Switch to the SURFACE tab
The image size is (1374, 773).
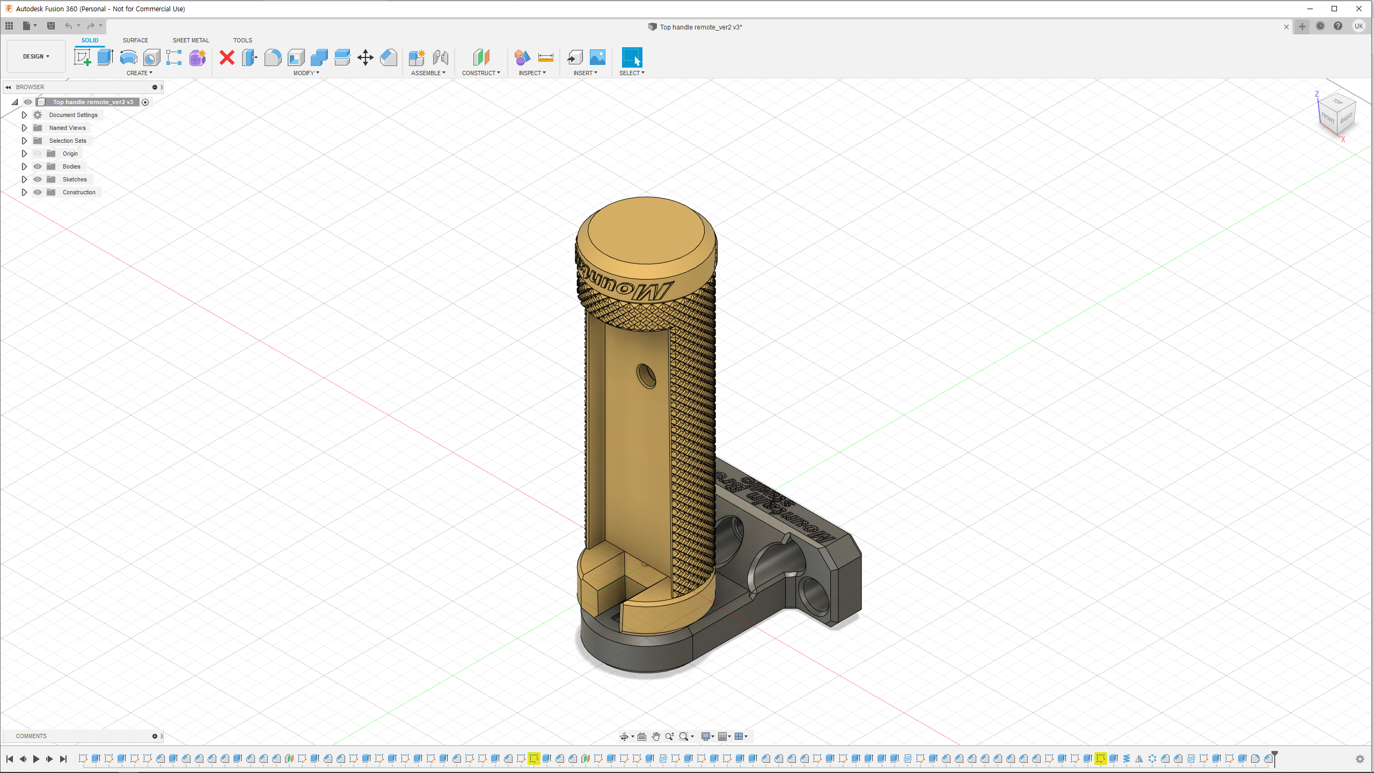coord(135,40)
